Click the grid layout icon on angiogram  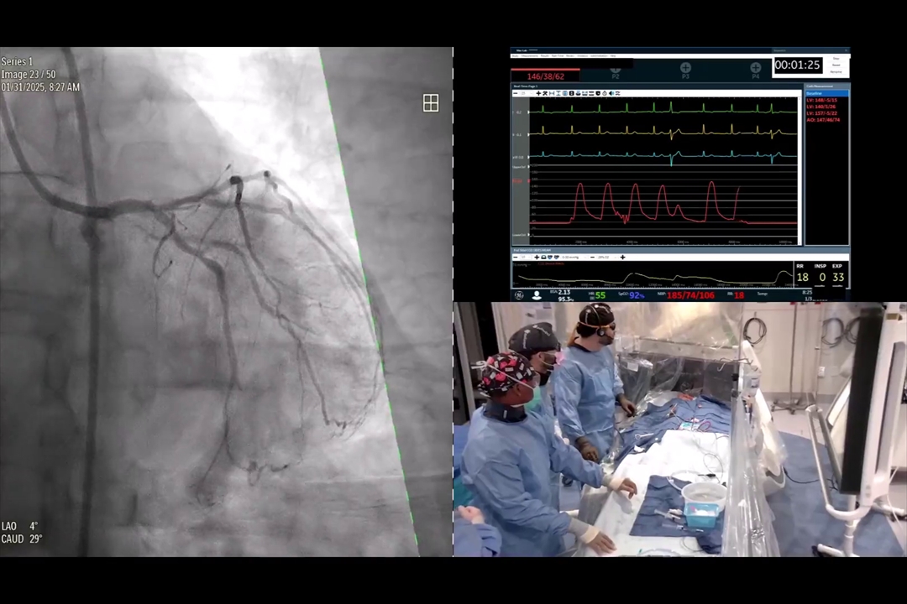point(431,103)
